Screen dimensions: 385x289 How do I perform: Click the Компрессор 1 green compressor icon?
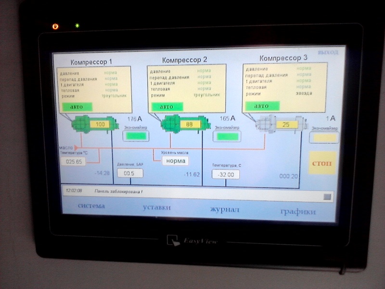(95, 124)
